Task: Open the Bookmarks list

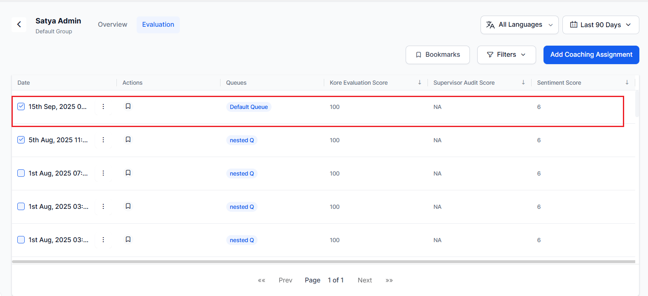Action: click(437, 55)
